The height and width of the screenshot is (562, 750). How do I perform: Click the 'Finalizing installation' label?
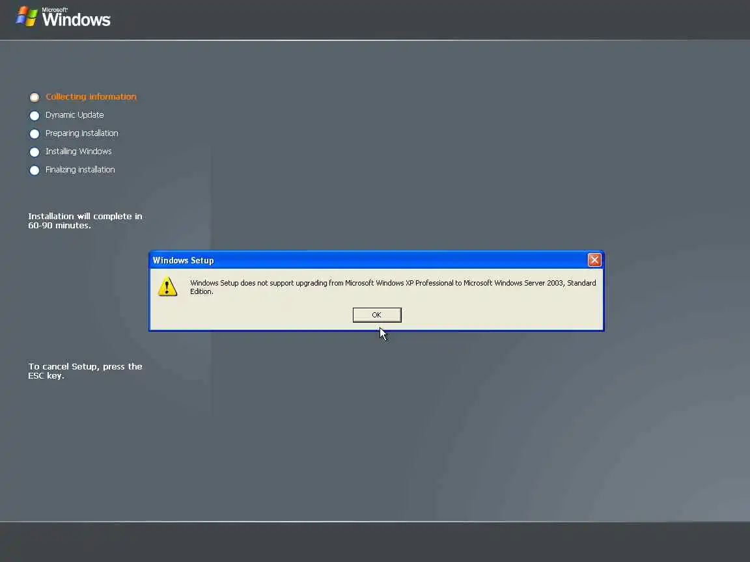[80, 170]
